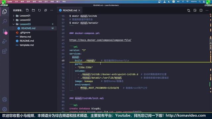Open Spotlight search in menu bar

pos(200,2)
